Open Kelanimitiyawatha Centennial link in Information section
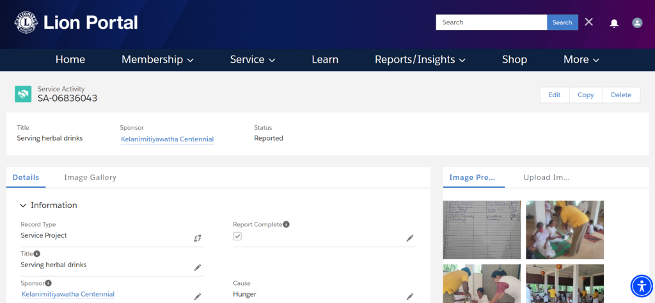The image size is (655, 303). (68, 294)
